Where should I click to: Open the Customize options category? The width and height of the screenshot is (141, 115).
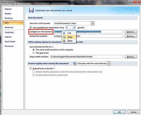pyautogui.click(x=9, y=32)
